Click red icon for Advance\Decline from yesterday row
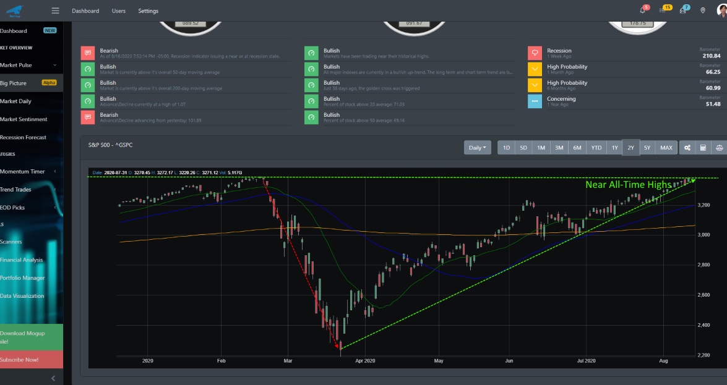This screenshot has width=727, height=385. point(88,117)
